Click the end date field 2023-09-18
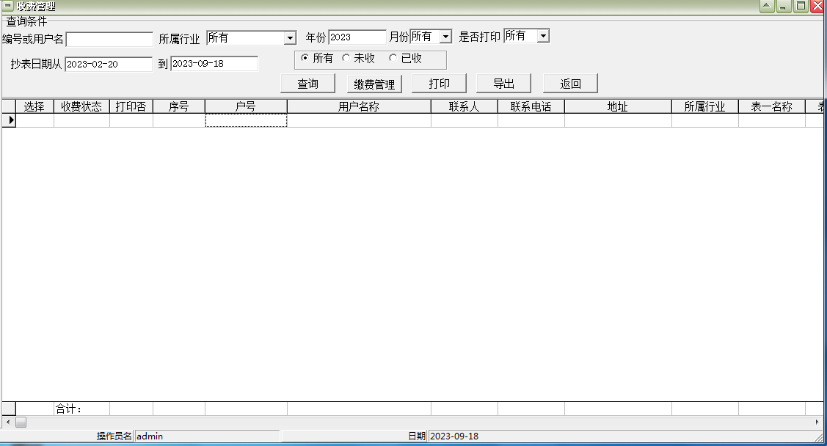This screenshot has height=446, width=827. [214, 64]
